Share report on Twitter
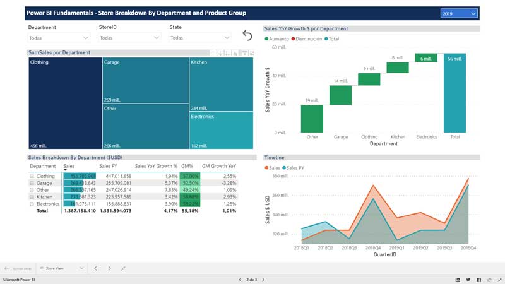Viewport: 505px width, 284px height. pos(468,278)
